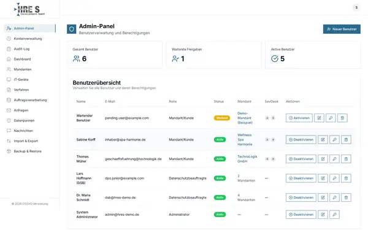Click "2 Mandanten" in Lars Hoffmann row
This screenshot has height=230, width=368.
(x=246, y=178)
